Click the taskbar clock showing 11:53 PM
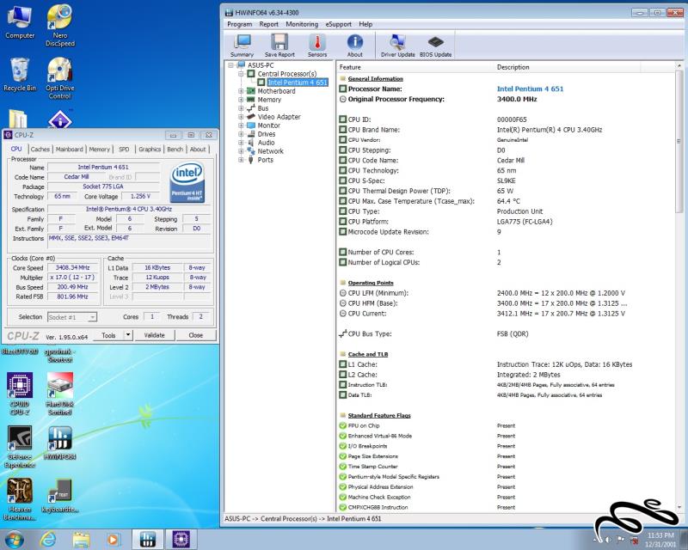The width and height of the screenshot is (688, 550). point(660,540)
